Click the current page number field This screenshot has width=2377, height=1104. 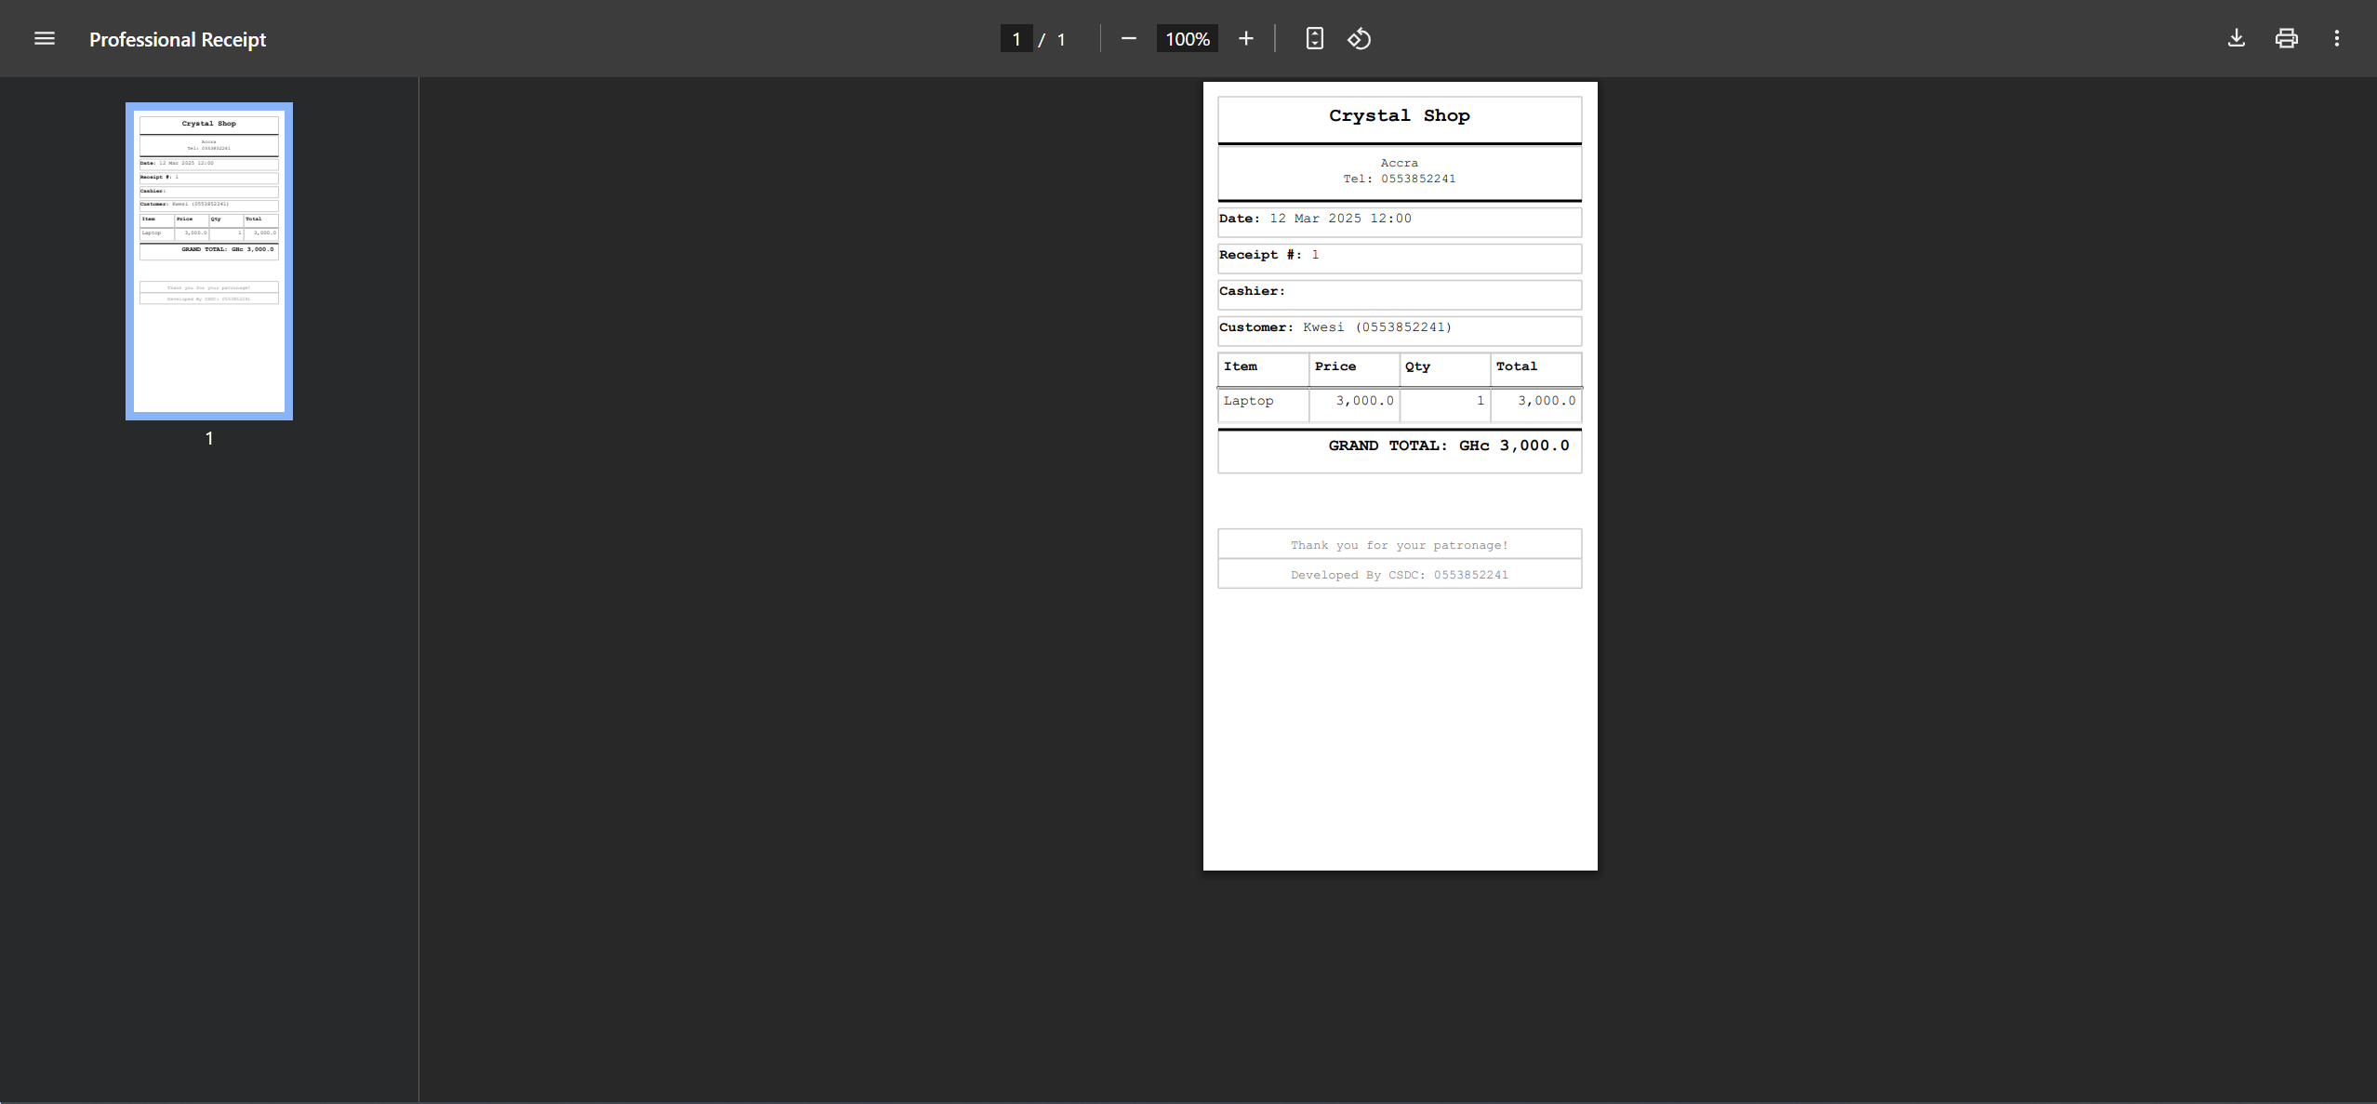click(x=1016, y=39)
